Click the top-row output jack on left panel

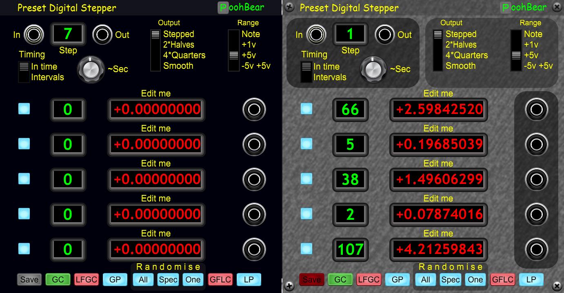coord(254,109)
